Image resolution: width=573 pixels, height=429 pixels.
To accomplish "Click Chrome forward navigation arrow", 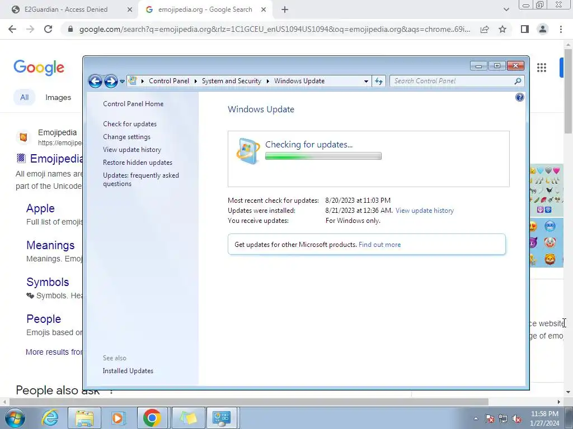I will tap(30, 29).
